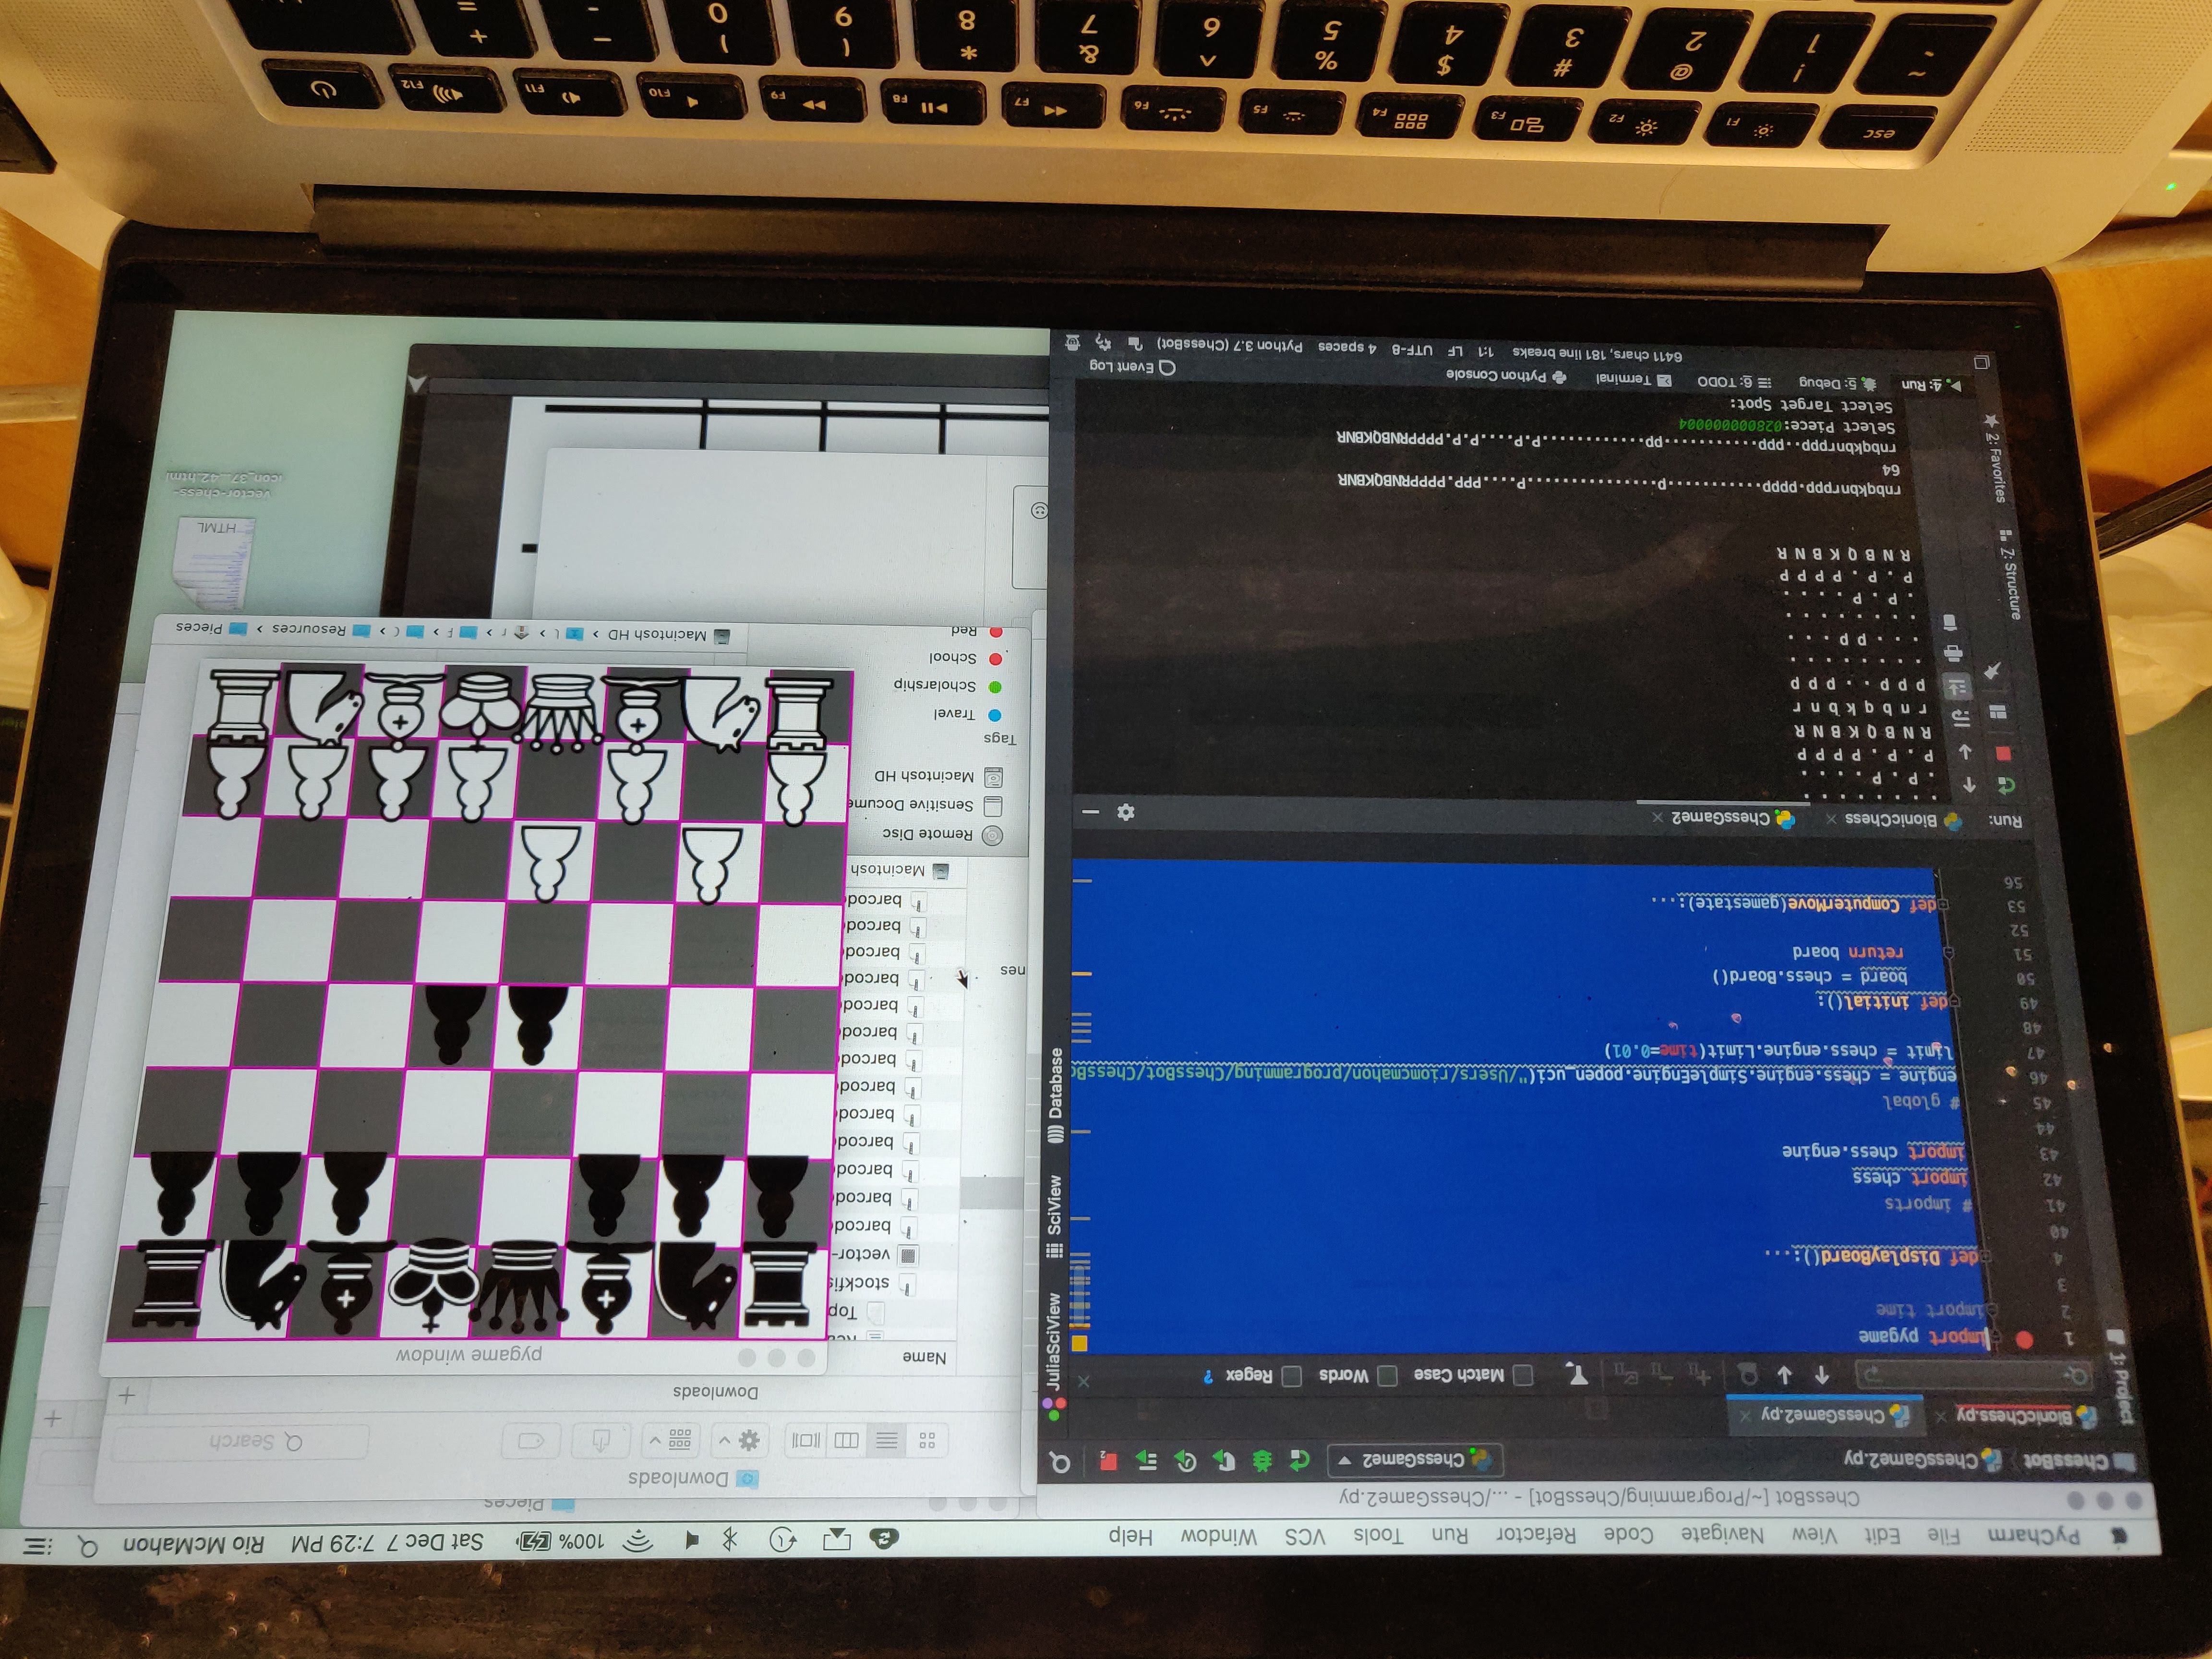This screenshot has height=1659, width=2212.
Task: Open the Refactor menu
Action: pos(1535,1535)
